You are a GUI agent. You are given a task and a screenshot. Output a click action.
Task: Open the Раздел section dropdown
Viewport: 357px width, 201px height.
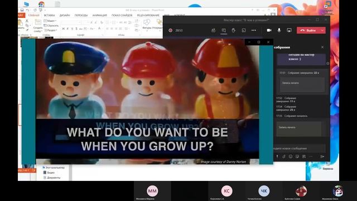tap(50, 30)
